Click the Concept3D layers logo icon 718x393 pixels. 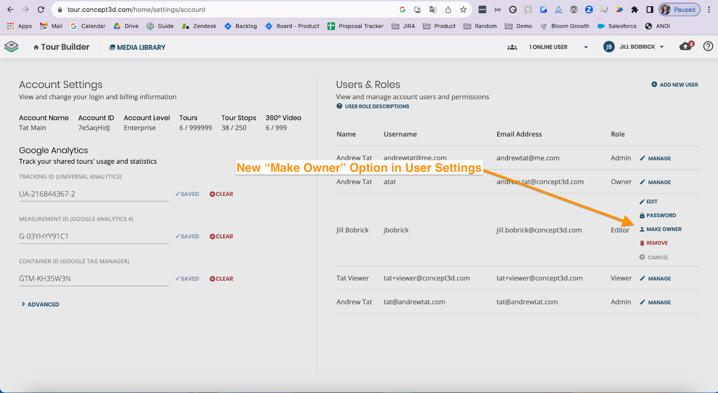coord(11,47)
